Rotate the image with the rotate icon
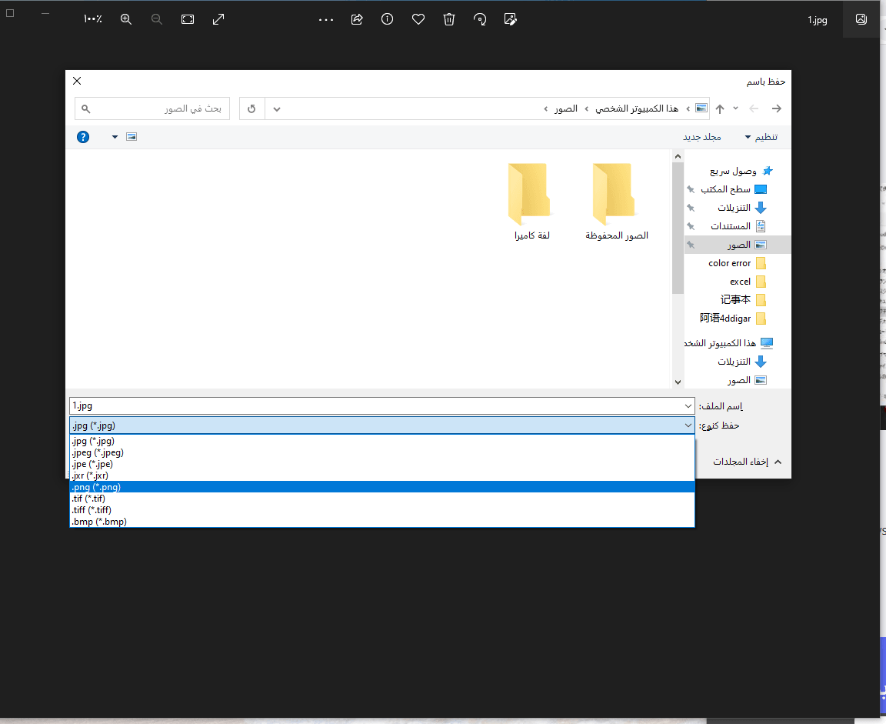Image resolution: width=886 pixels, height=724 pixels. pos(480,19)
